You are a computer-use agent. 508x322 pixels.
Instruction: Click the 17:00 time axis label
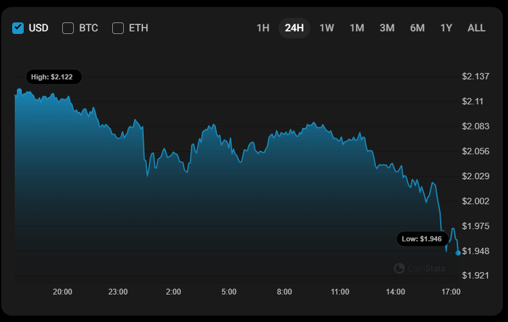coord(451,292)
